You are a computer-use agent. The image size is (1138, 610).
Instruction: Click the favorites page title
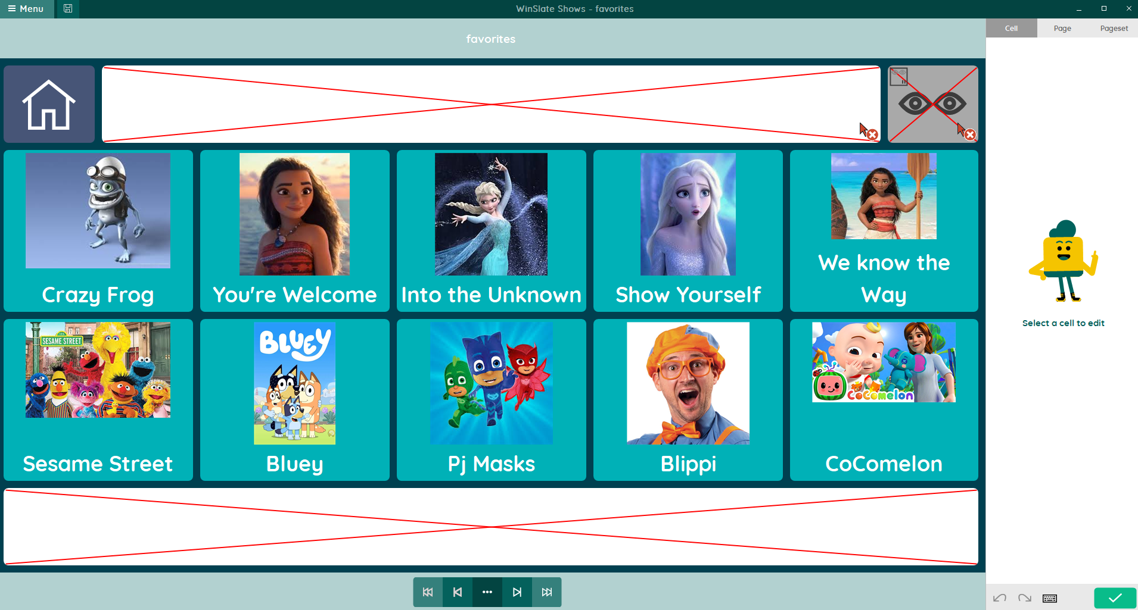491,39
